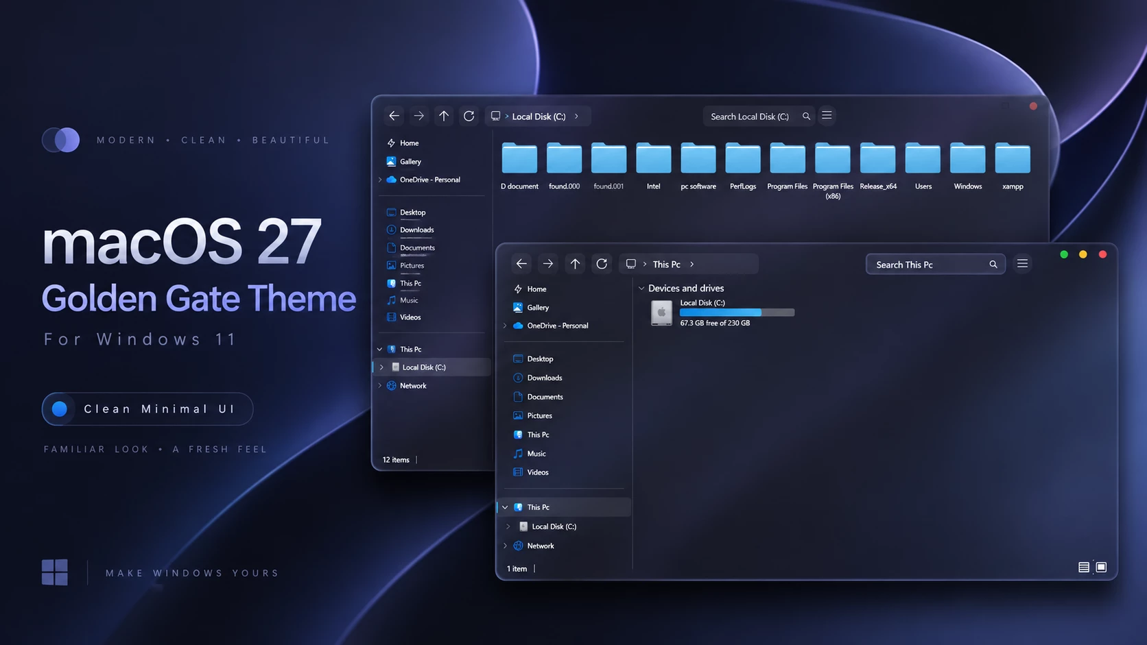Click Back arrow in This Pc window
Viewport: 1147px width, 645px height.
pos(521,264)
